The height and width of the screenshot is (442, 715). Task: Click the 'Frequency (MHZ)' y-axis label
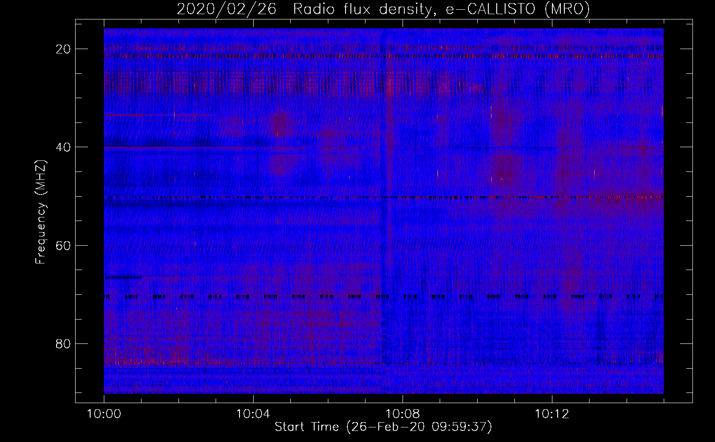(41, 212)
